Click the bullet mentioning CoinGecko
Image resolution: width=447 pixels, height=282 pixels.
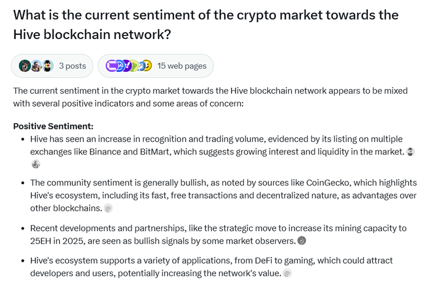pyautogui.click(x=223, y=196)
